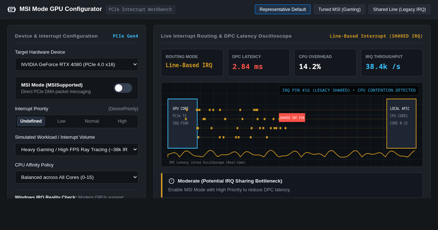This screenshot has height=230, width=438.
Task: Click the CPU Overhead 14.2% value
Action: coord(310,66)
